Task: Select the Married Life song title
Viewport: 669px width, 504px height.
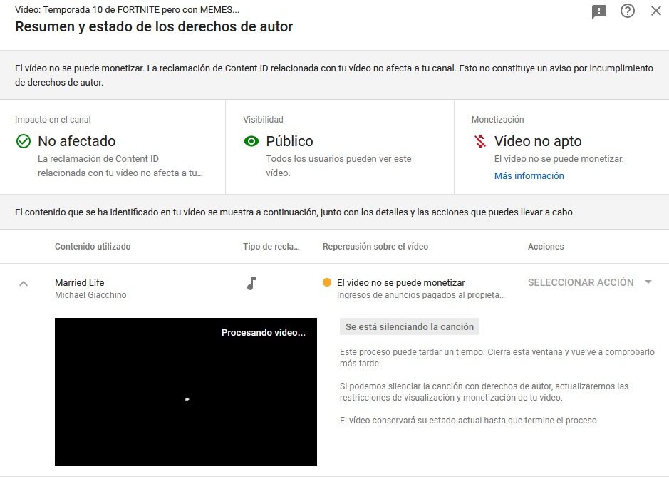Action: (79, 282)
